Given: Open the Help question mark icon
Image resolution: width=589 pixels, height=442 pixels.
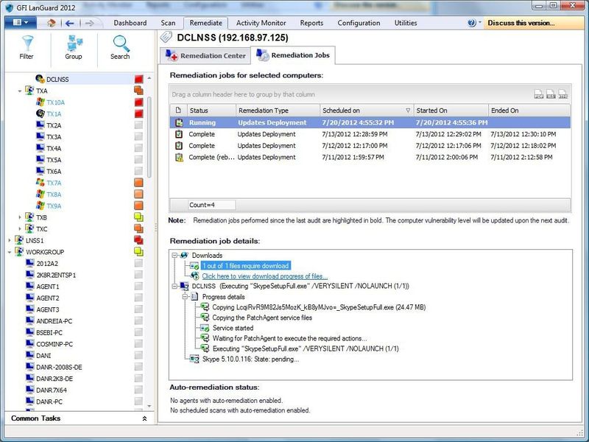Looking at the screenshot, I should pyautogui.click(x=471, y=23).
